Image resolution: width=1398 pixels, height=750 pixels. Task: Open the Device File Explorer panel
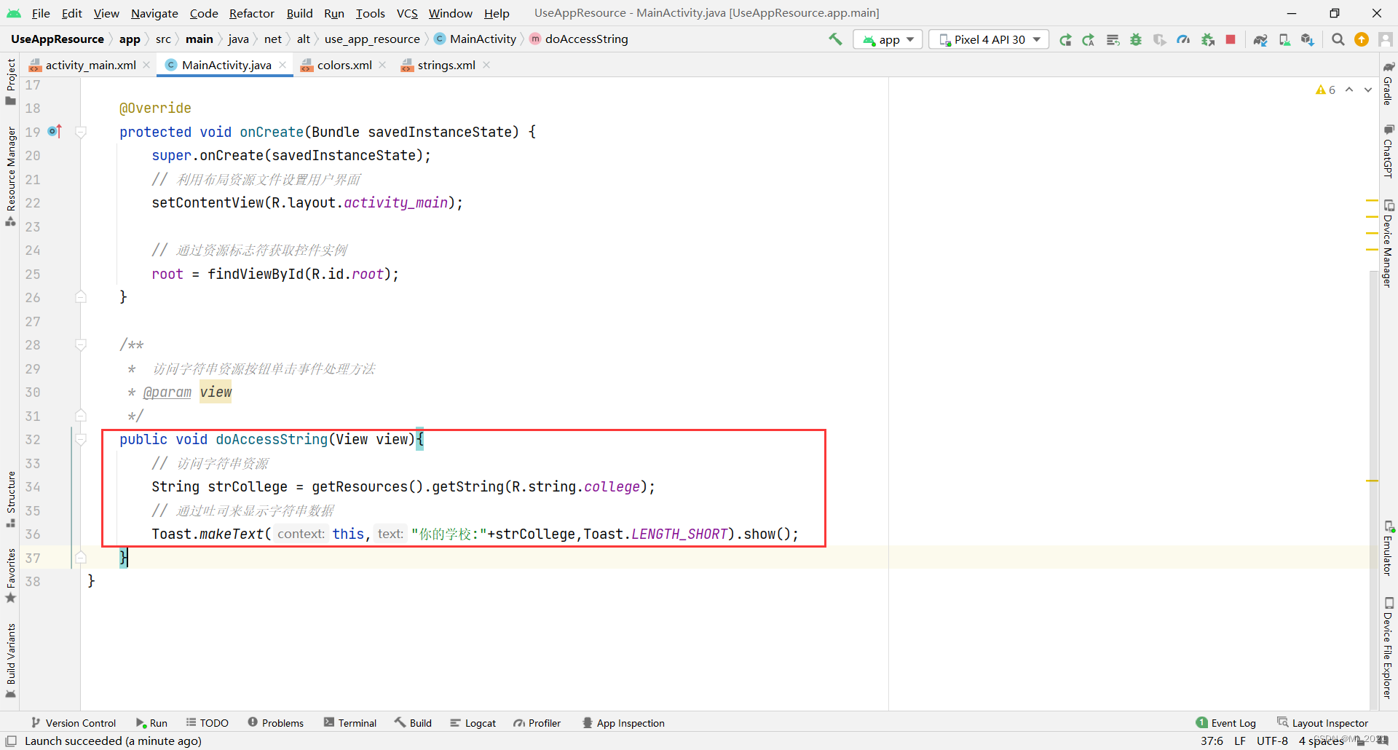1389,647
